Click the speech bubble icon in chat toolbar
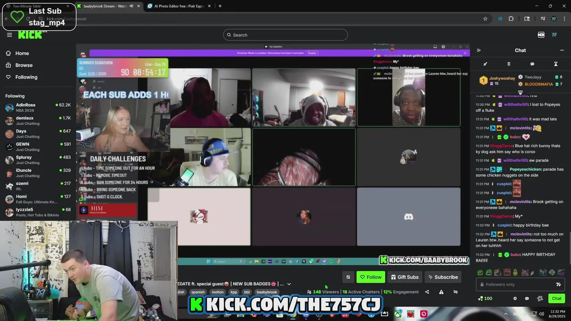This screenshot has height=321, width=571. 532,64
